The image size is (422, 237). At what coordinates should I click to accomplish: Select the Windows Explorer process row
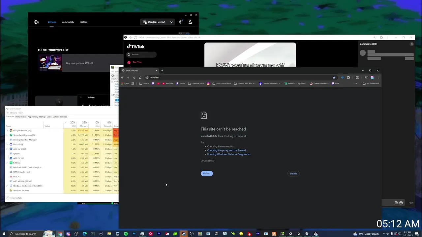62,191
